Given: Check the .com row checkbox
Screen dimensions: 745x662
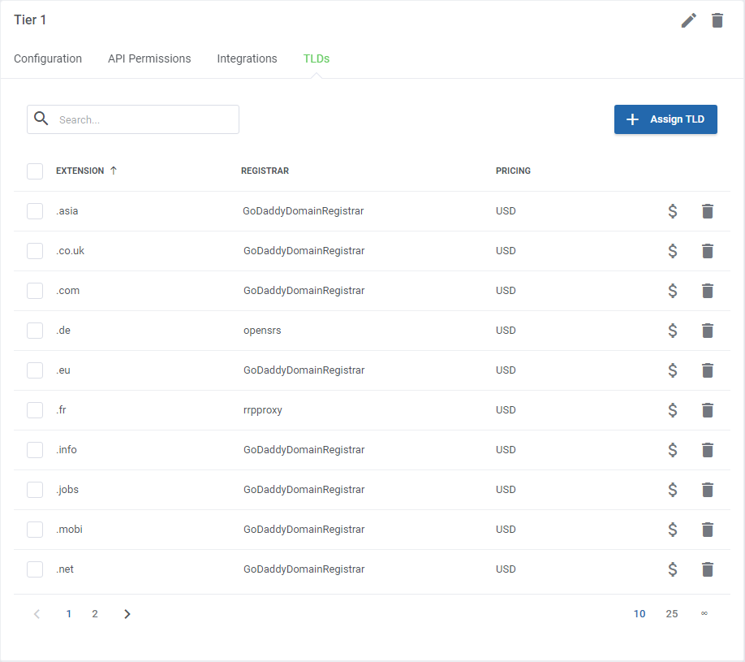Looking at the screenshot, I should tap(35, 291).
